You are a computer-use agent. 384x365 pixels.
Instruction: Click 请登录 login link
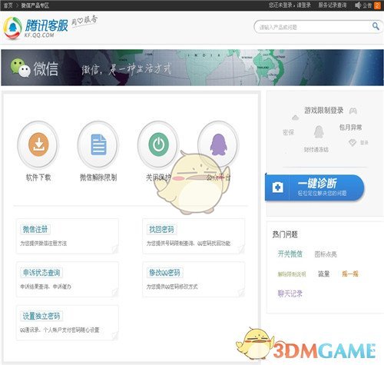pyautogui.click(x=303, y=5)
